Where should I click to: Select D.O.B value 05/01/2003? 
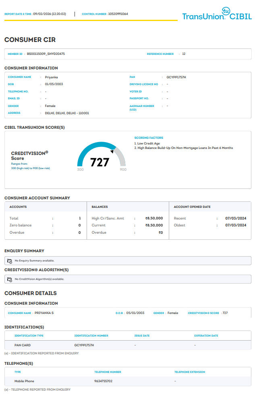135,313
